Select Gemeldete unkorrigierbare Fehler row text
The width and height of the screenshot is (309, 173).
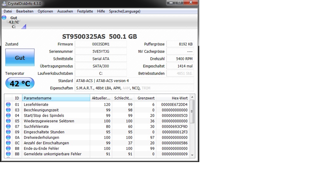tap(53, 154)
